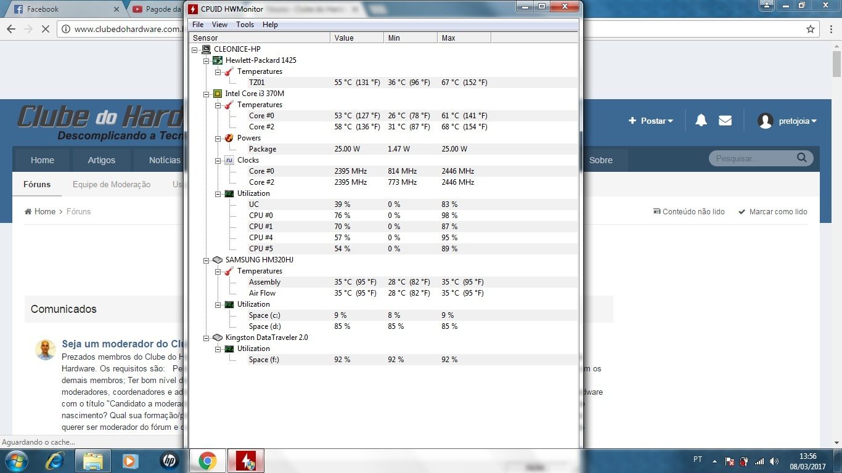Click Conteúdo não lido link

click(x=689, y=211)
